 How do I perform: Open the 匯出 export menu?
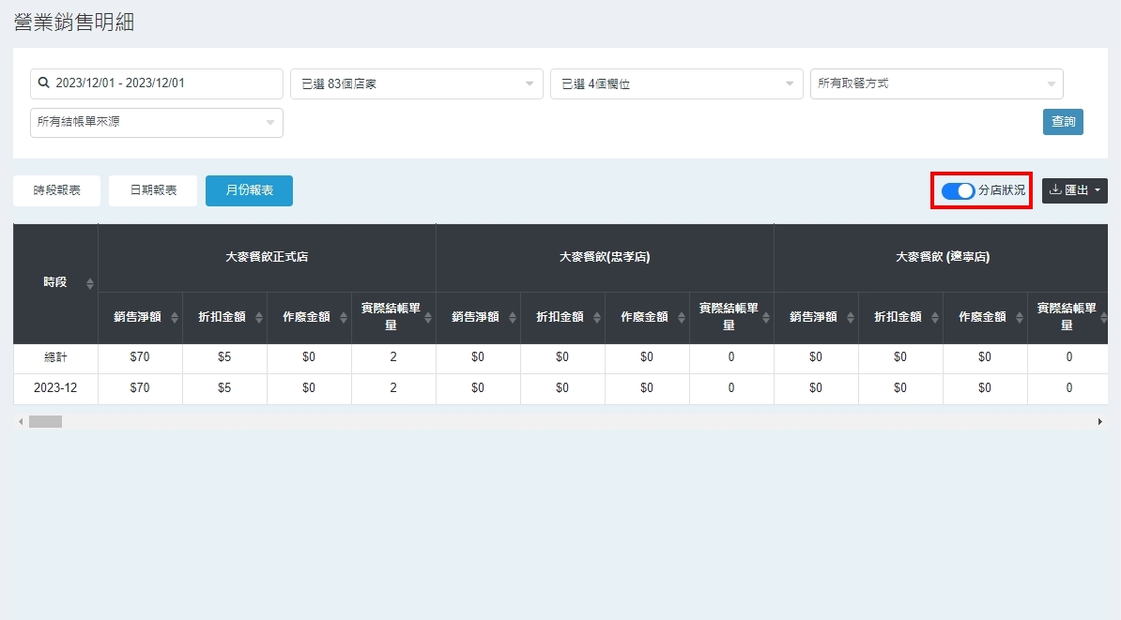point(1074,190)
